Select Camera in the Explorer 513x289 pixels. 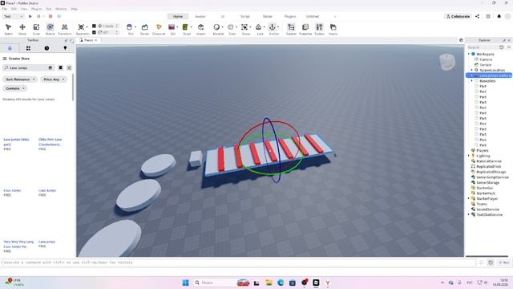pos(486,59)
